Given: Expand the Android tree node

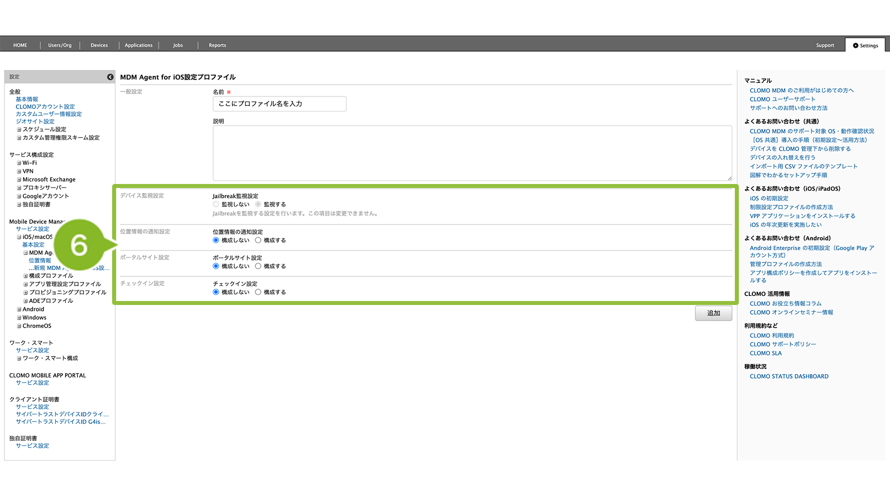Looking at the screenshot, I should (19, 309).
